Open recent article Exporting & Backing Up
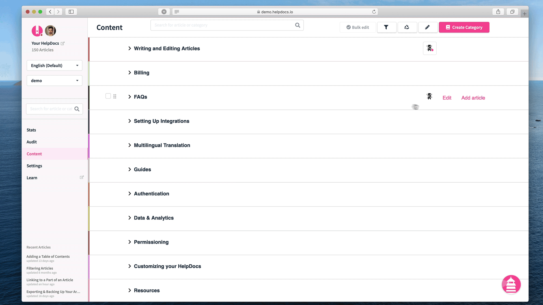The height and width of the screenshot is (305, 543). pos(53,292)
